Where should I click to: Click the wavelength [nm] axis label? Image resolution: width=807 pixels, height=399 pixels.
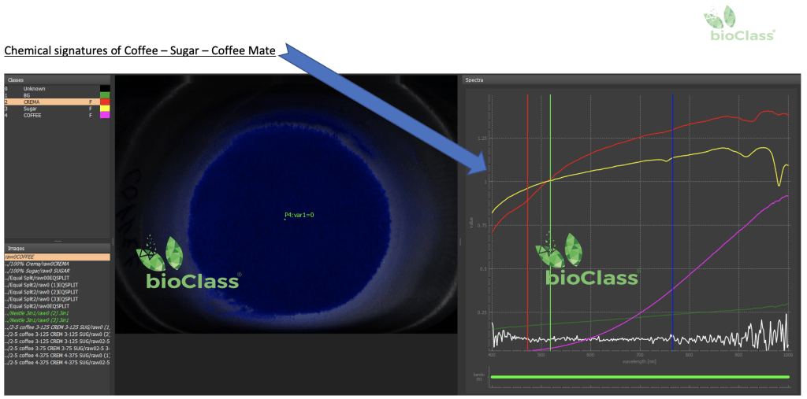coord(640,360)
